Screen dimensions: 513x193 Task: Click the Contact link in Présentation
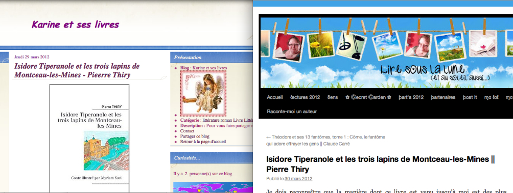(187, 131)
